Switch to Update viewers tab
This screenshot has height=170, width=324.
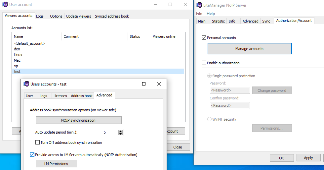[x=79, y=16]
